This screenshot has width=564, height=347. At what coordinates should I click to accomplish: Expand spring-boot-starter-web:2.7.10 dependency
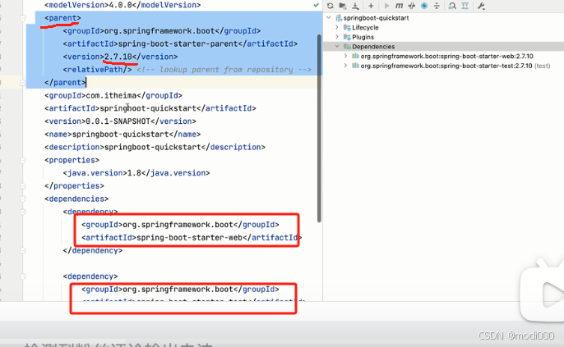point(345,56)
